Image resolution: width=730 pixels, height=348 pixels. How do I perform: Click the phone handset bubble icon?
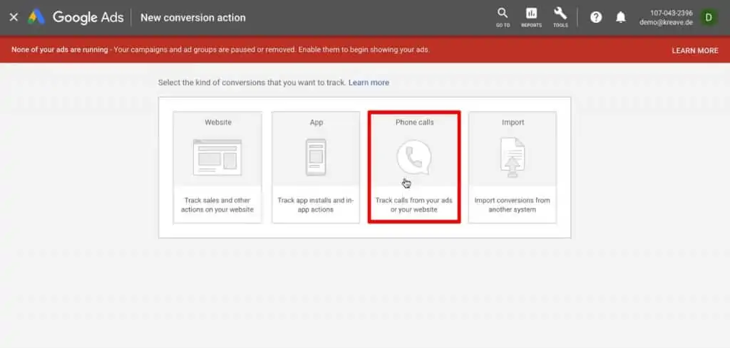click(x=414, y=157)
